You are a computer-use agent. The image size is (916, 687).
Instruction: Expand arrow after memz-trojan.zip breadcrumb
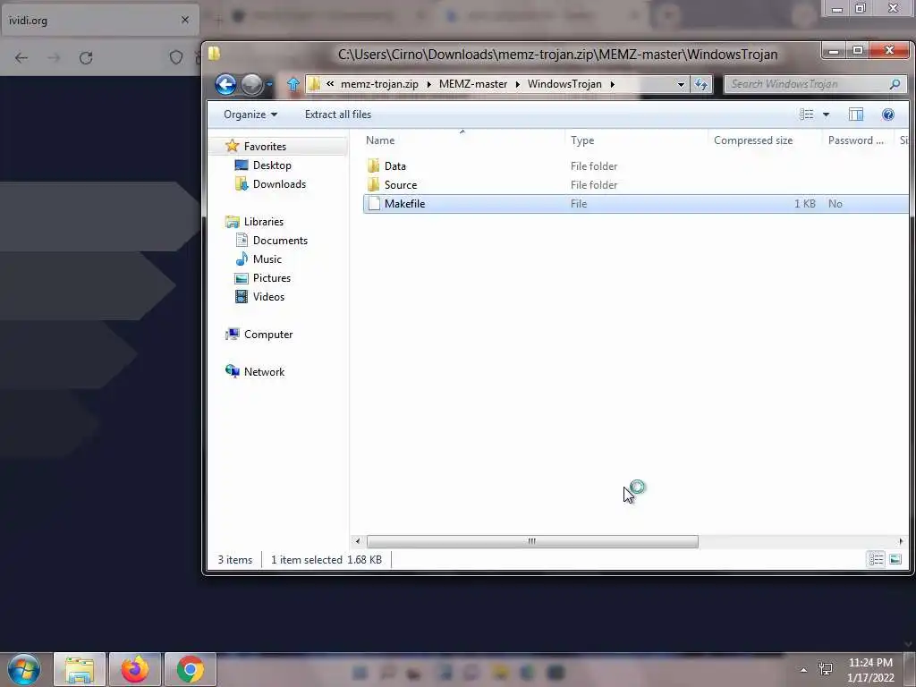(428, 84)
